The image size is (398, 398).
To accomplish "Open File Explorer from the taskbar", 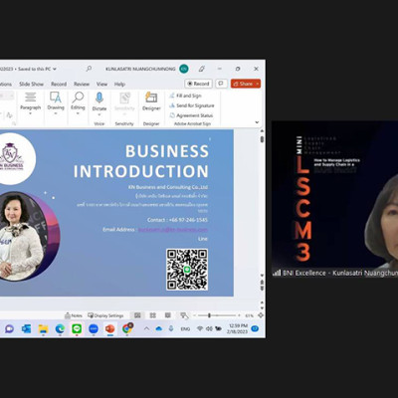I will [43, 328].
